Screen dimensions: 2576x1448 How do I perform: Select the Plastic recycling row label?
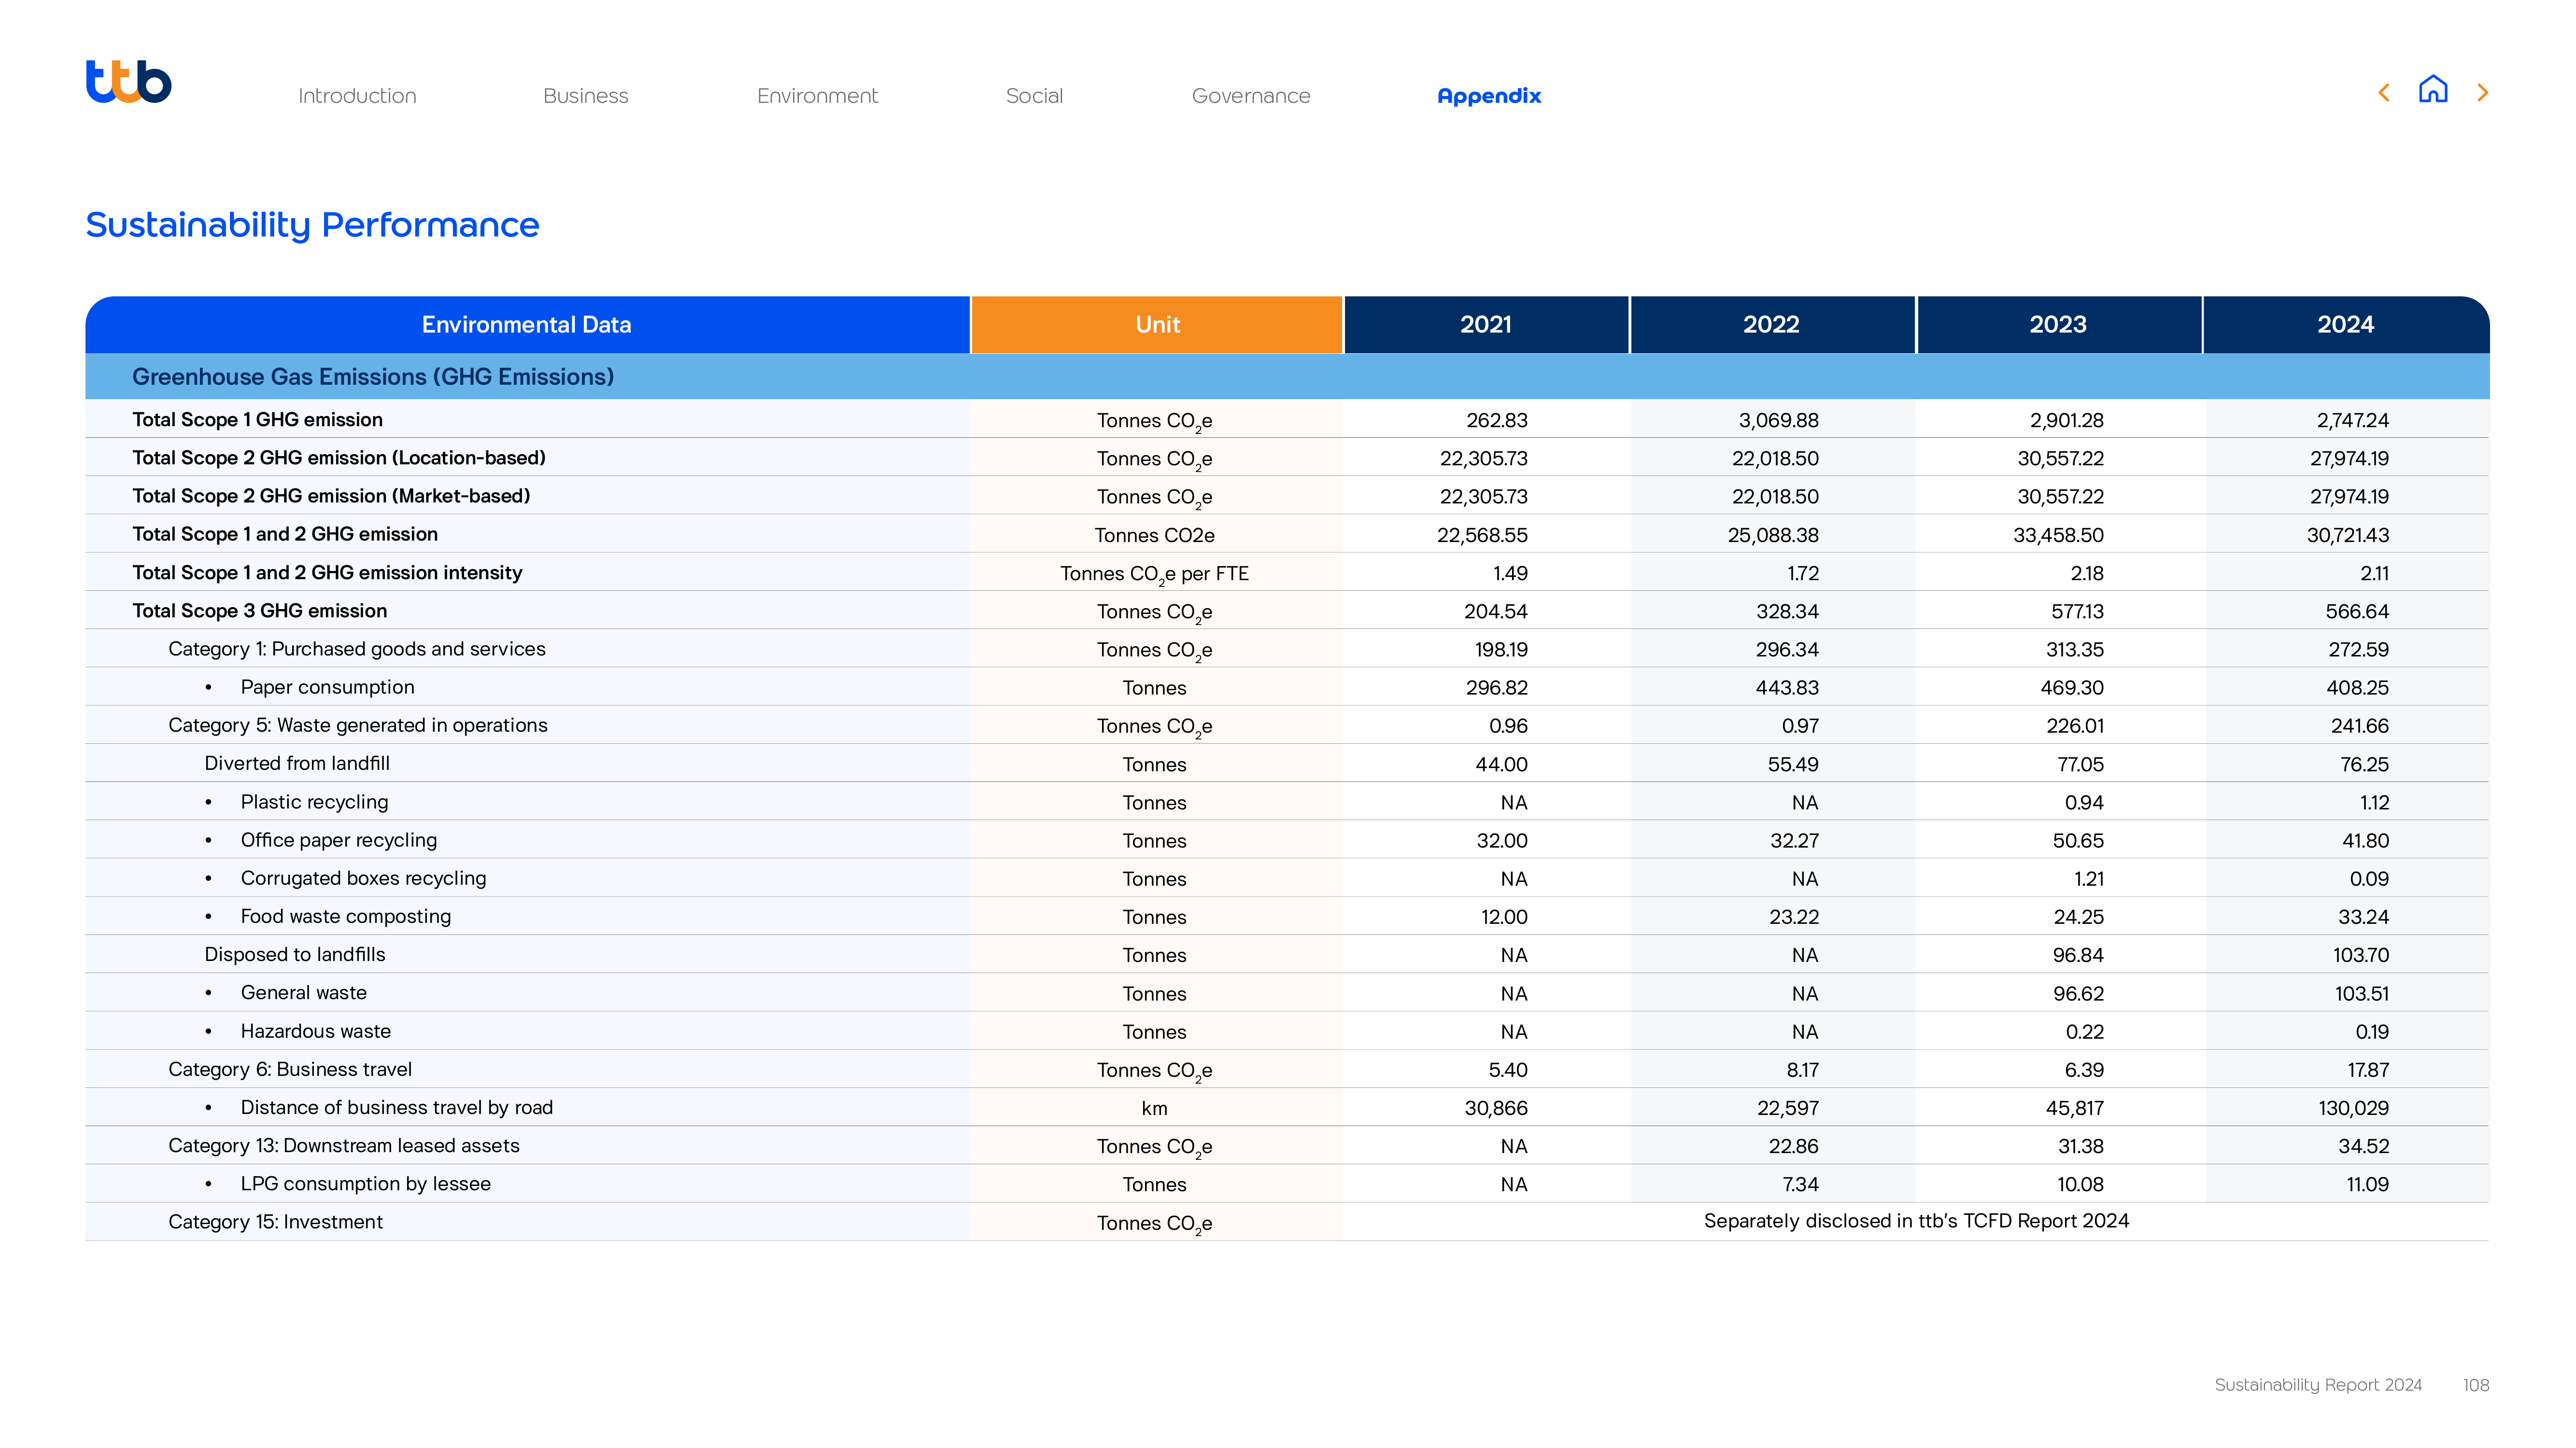314,803
